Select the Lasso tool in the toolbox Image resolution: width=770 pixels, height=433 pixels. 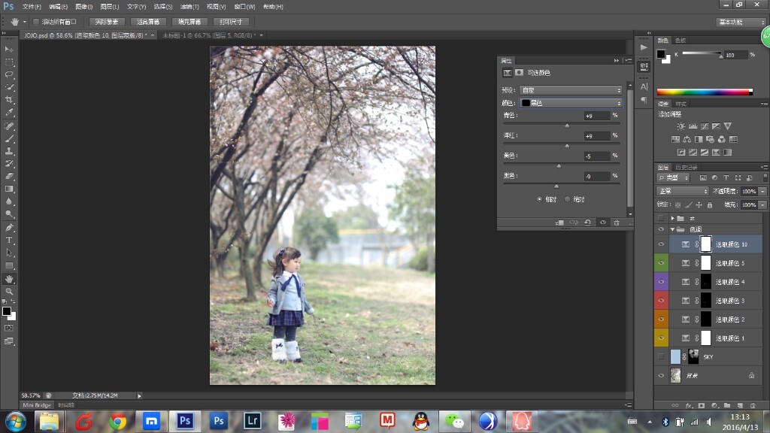[x=9, y=74]
